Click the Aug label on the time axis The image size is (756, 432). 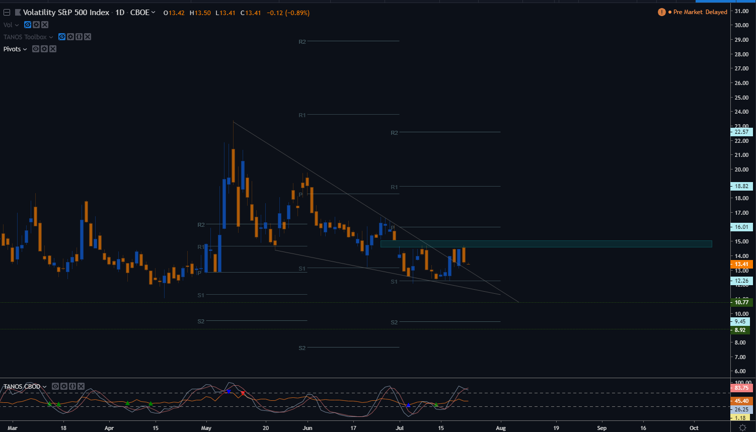[501, 428]
